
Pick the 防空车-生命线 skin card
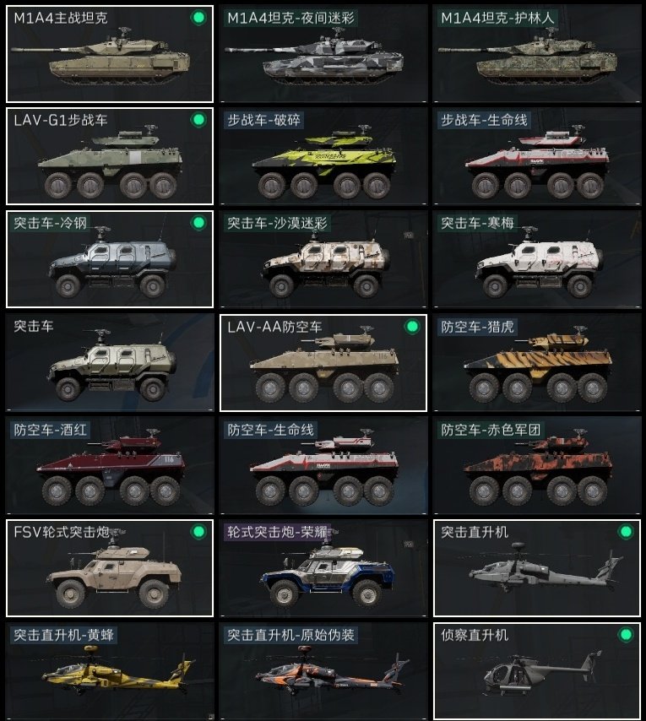323,465
